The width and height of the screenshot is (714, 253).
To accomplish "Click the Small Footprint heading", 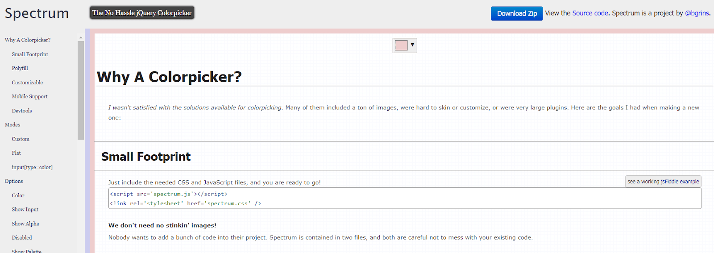I will (146, 157).
